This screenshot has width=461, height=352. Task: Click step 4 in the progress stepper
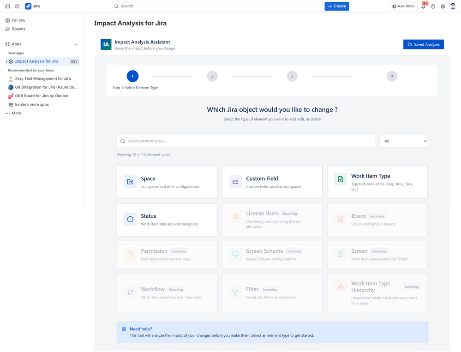(x=391, y=76)
